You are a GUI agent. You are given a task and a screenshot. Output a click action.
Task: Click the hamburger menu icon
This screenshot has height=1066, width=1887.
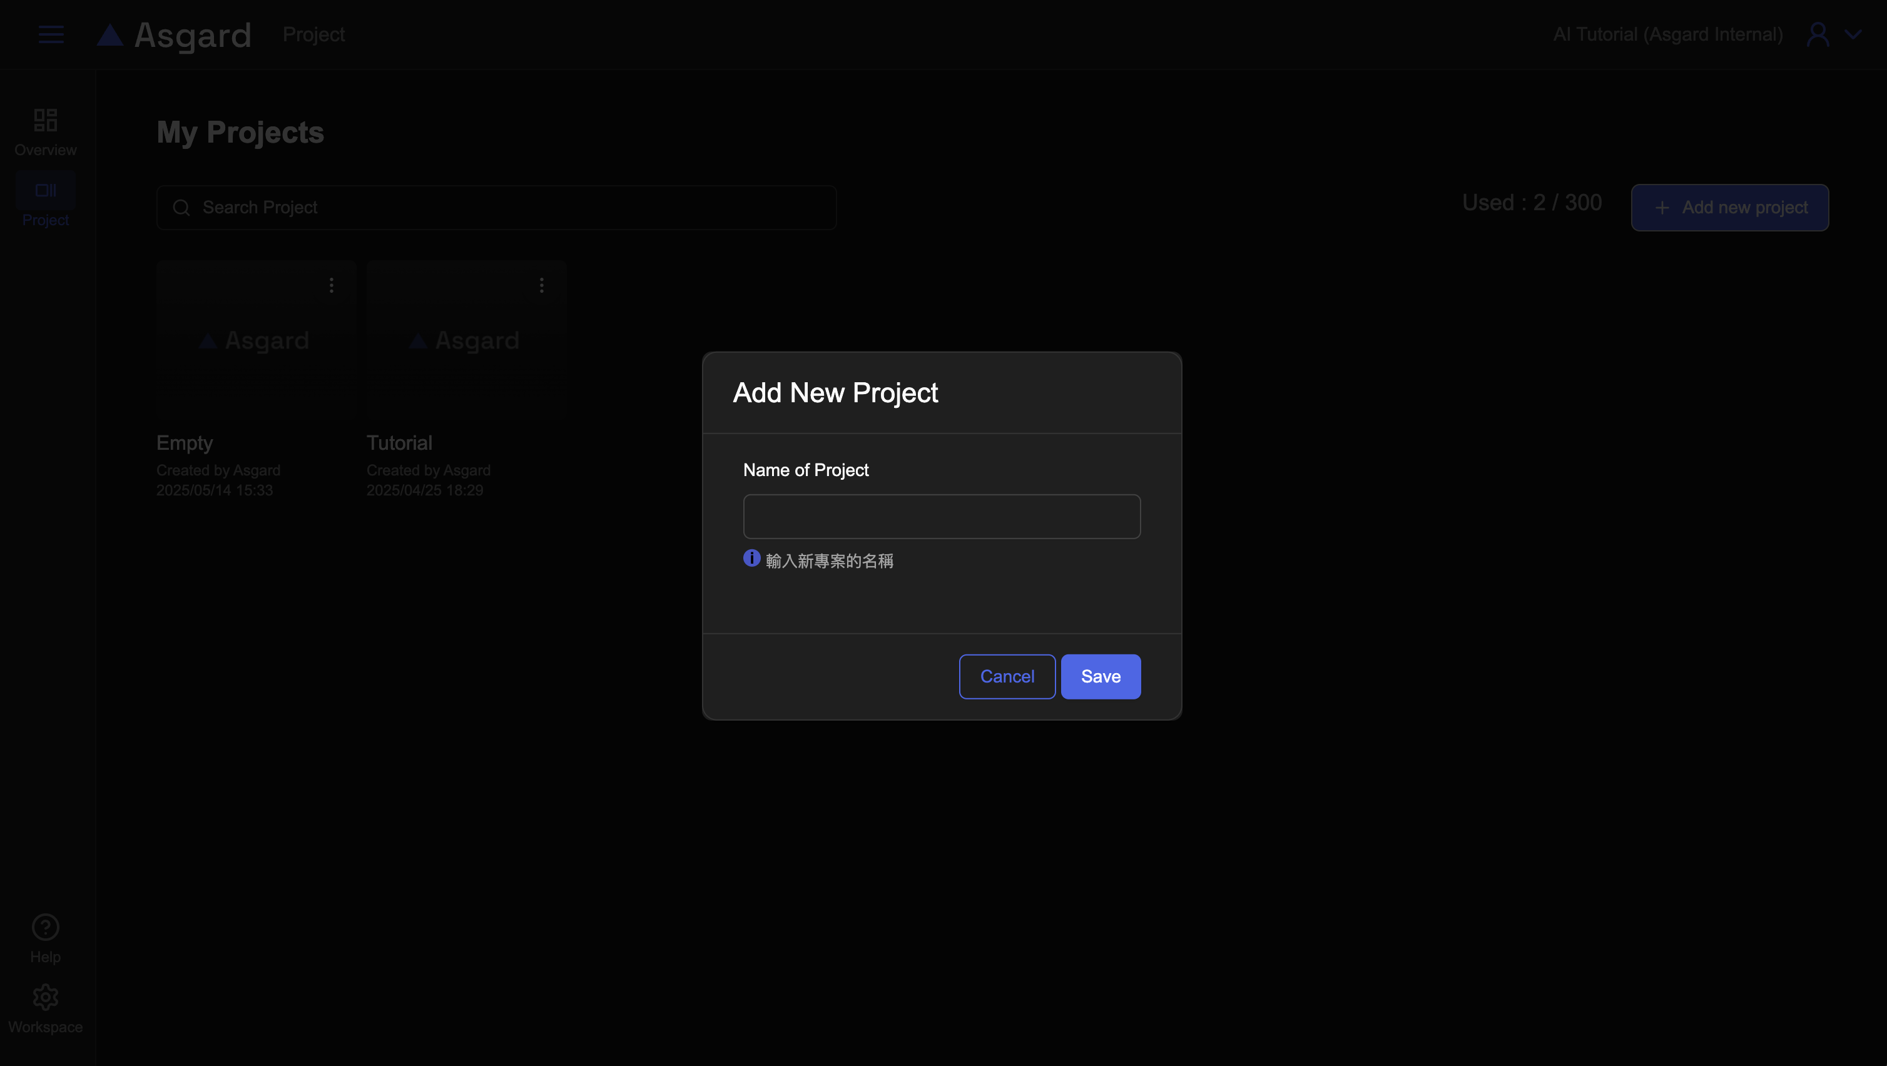51,34
